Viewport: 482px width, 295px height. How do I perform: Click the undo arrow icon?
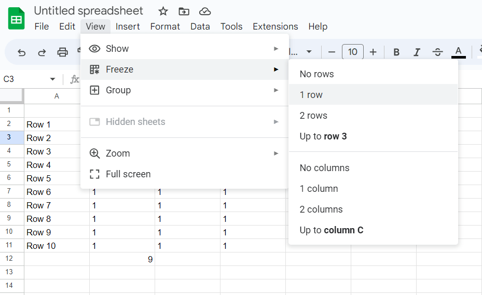click(21, 52)
